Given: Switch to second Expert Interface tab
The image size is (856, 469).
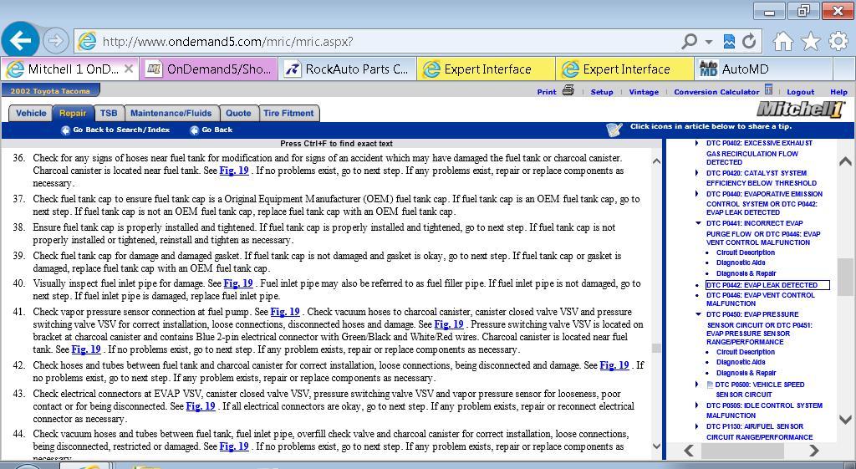Looking at the screenshot, I should pos(624,69).
